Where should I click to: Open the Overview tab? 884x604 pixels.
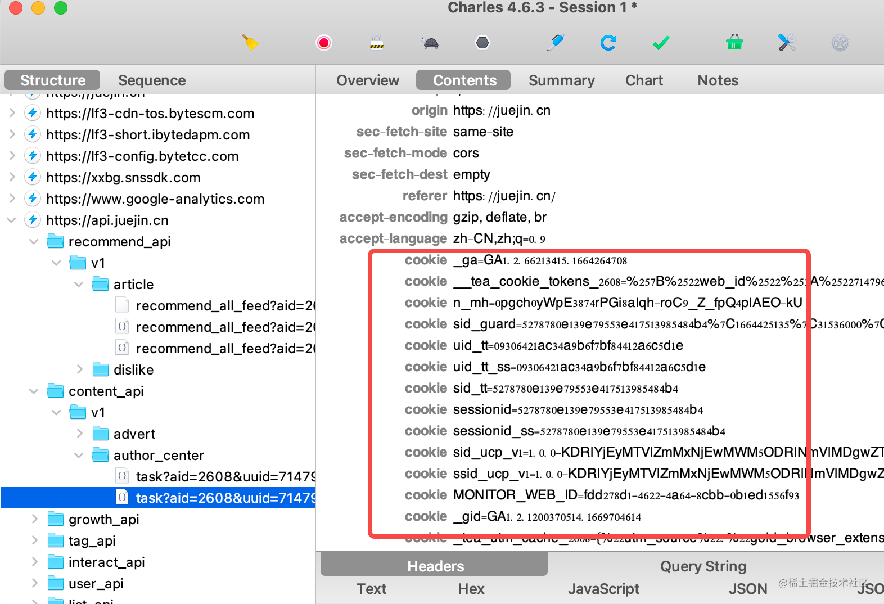pyautogui.click(x=368, y=80)
